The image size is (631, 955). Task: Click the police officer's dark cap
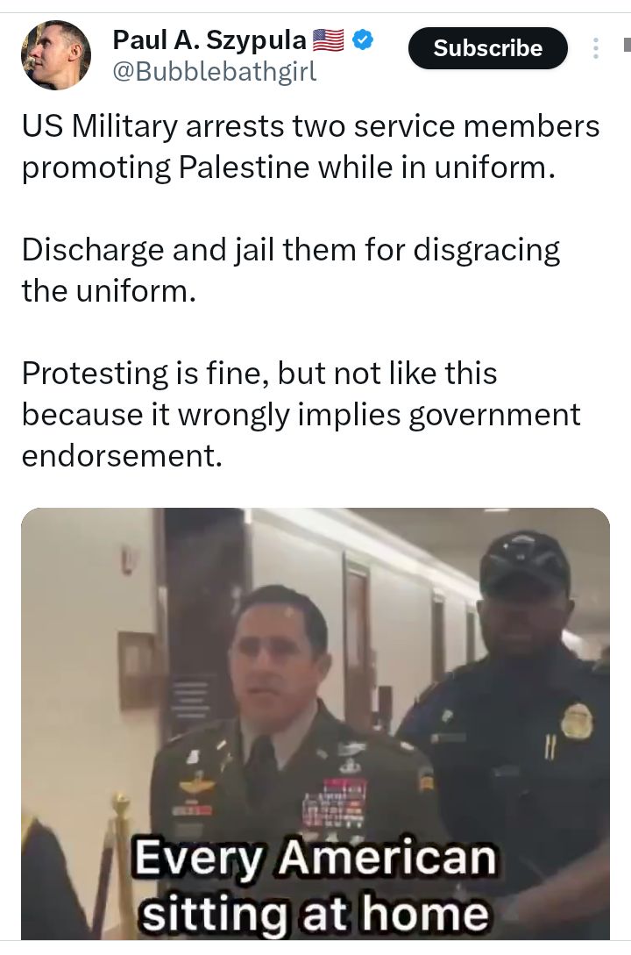(x=525, y=563)
